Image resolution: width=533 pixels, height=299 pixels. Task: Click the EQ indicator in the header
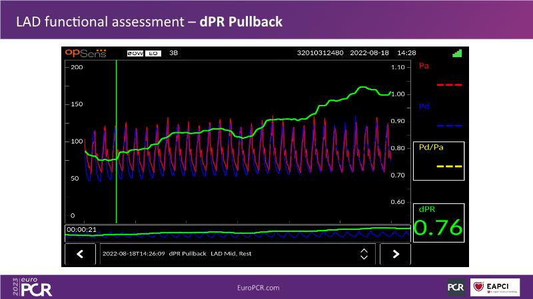[152, 52]
